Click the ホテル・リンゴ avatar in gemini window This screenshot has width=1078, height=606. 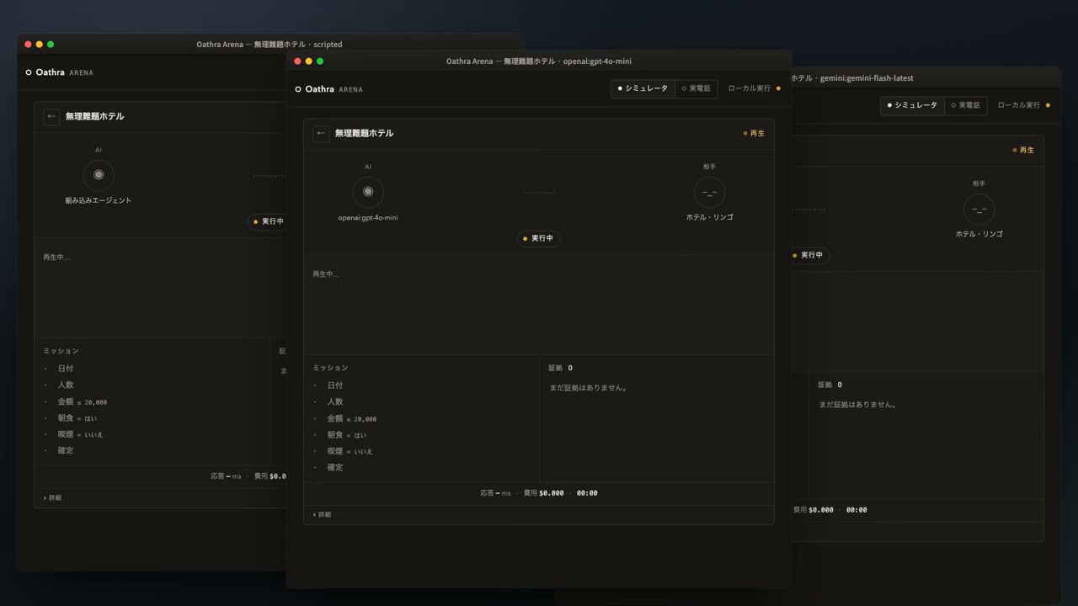point(979,209)
